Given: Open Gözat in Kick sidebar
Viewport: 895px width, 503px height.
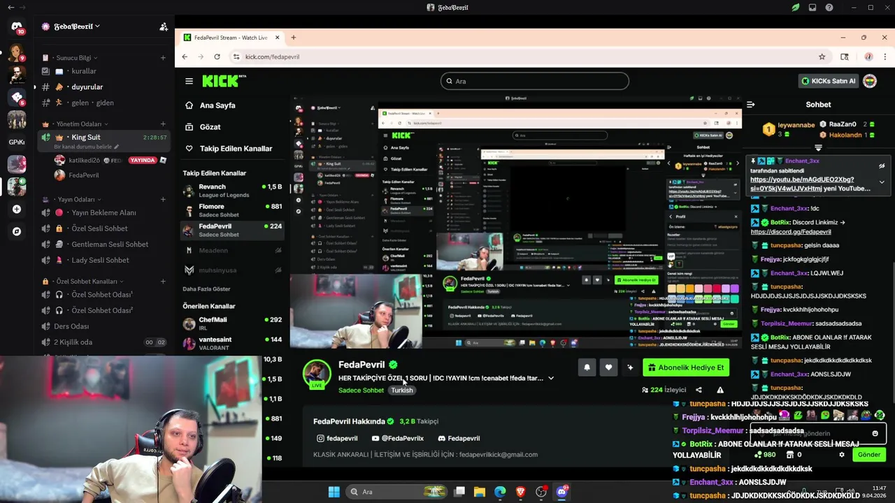Looking at the screenshot, I should [x=210, y=127].
